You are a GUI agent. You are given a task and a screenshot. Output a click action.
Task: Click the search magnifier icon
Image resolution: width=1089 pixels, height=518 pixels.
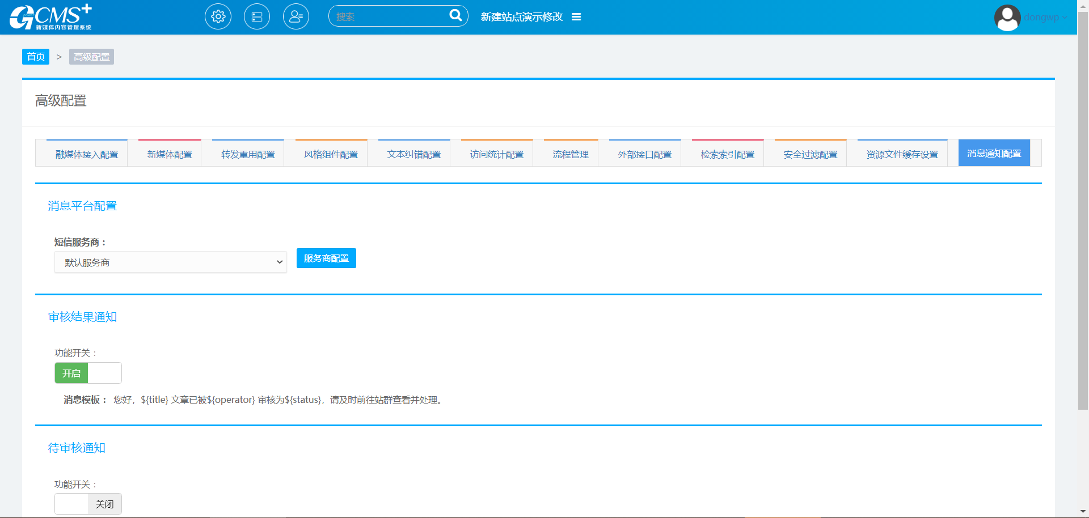[x=455, y=16]
